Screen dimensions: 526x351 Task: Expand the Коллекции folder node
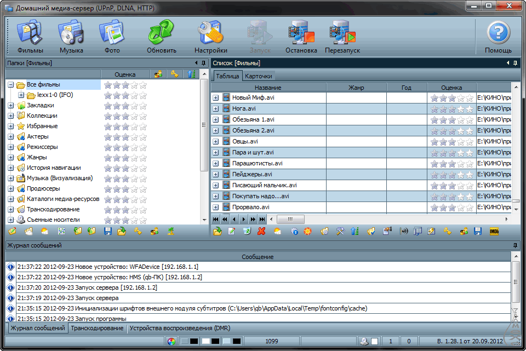(x=10, y=116)
